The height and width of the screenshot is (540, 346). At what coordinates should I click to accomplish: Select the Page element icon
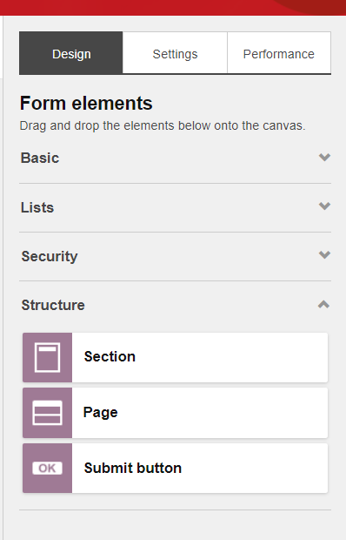click(48, 413)
